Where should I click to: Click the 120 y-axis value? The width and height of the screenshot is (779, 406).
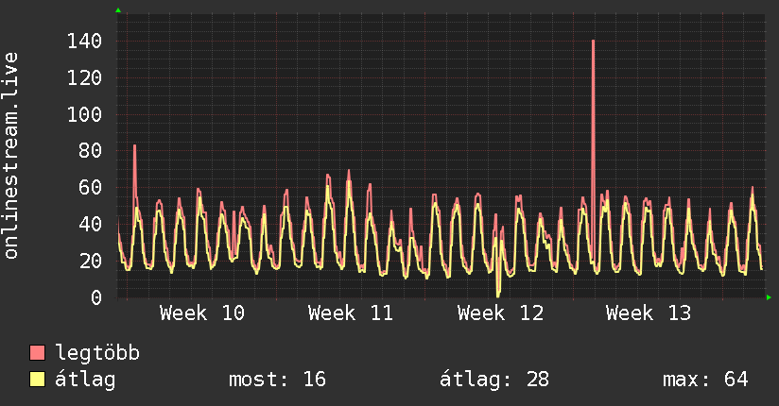(x=84, y=78)
